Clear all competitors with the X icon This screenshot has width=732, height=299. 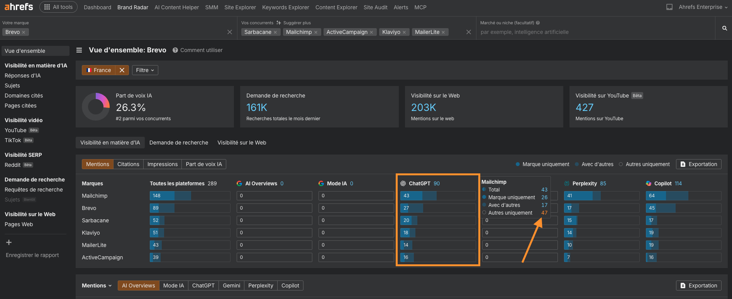(x=469, y=32)
